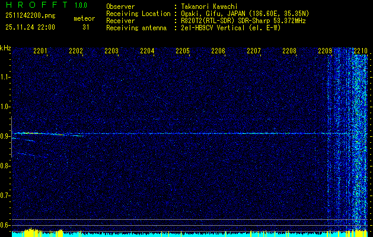Click frequency axis label 0.9
Screen dimensions: 373x237
tap(5, 136)
